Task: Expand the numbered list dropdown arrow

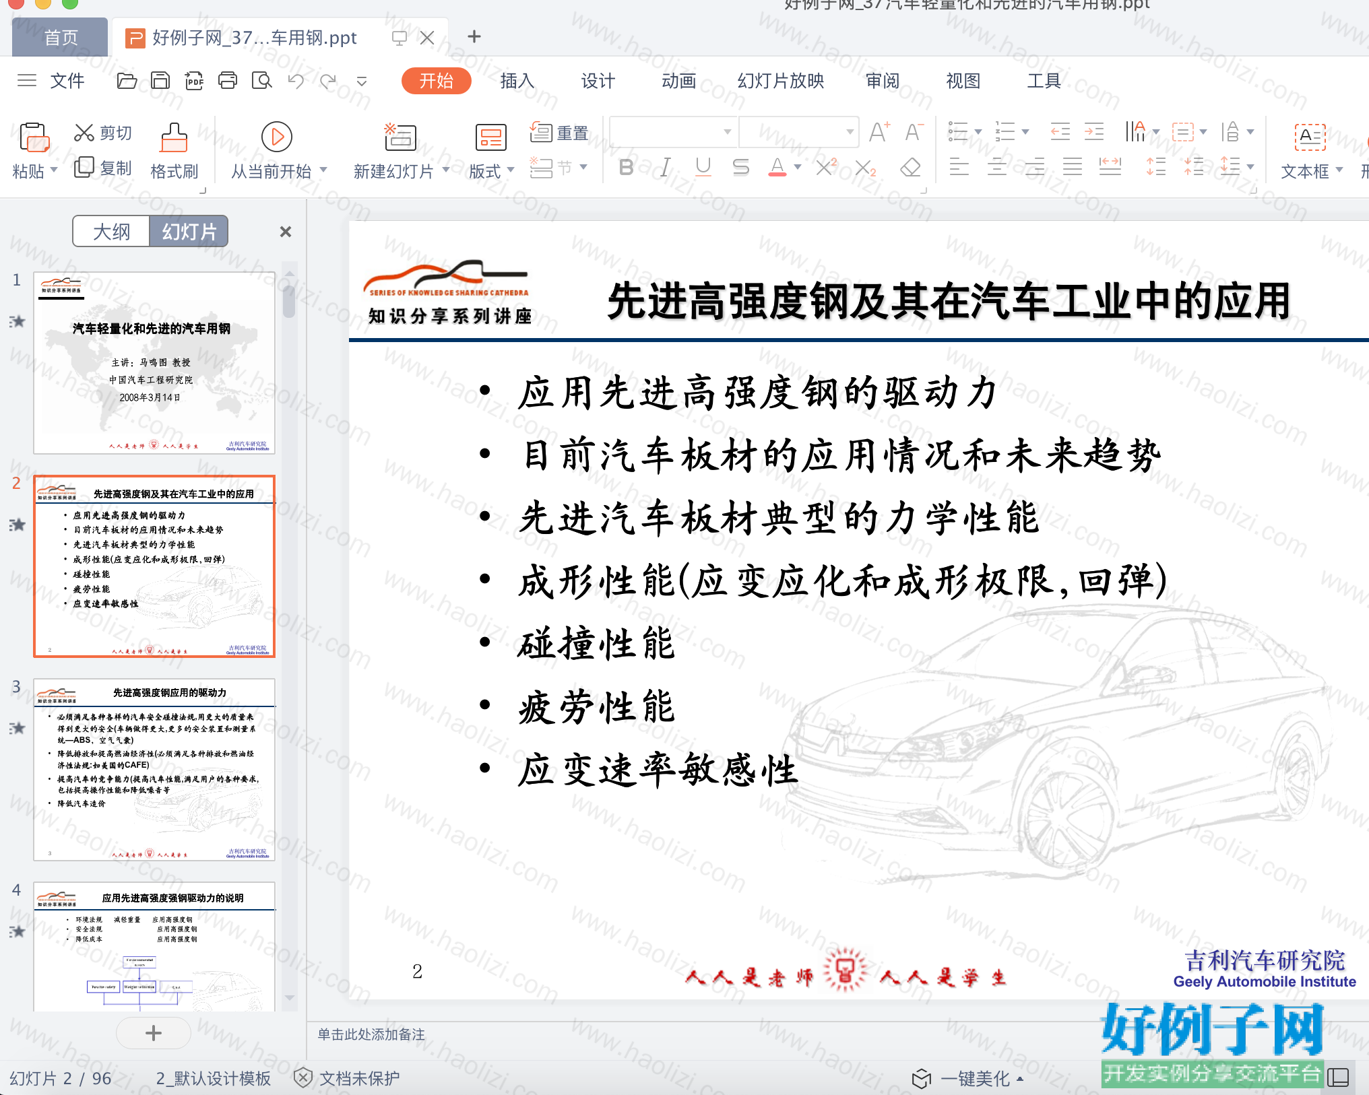Action: pyautogui.click(x=1025, y=132)
